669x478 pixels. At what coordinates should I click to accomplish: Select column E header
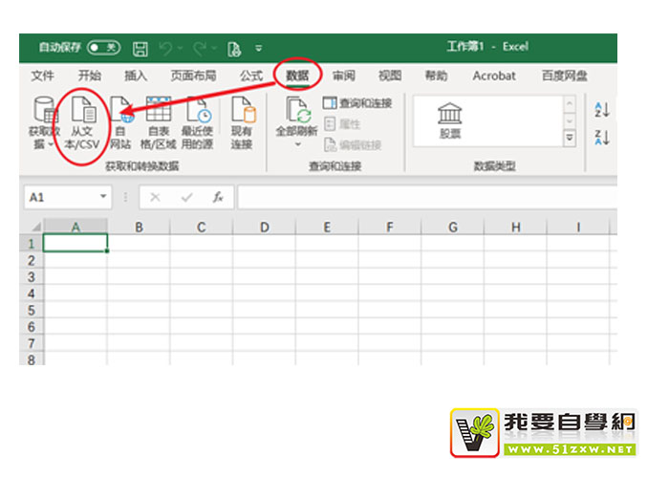(x=327, y=227)
